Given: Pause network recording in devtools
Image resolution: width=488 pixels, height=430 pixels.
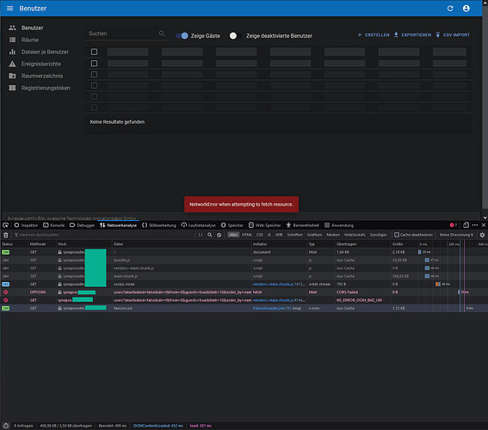Looking at the screenshot, I should click(x=201, y=235).
